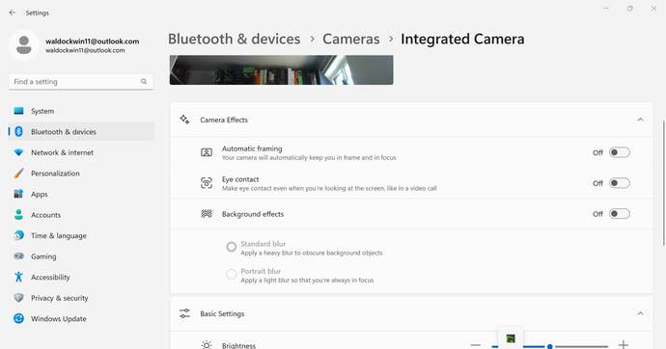666x349 pixels.
Task: Click the System monitor icon
Action: click(18, 111)
